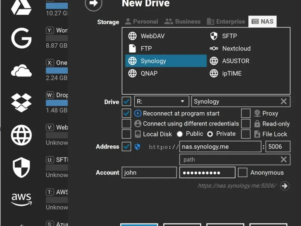Clear the path field with X
The width and height of the screenshot is (301, 226).
[x=284, y=159]
